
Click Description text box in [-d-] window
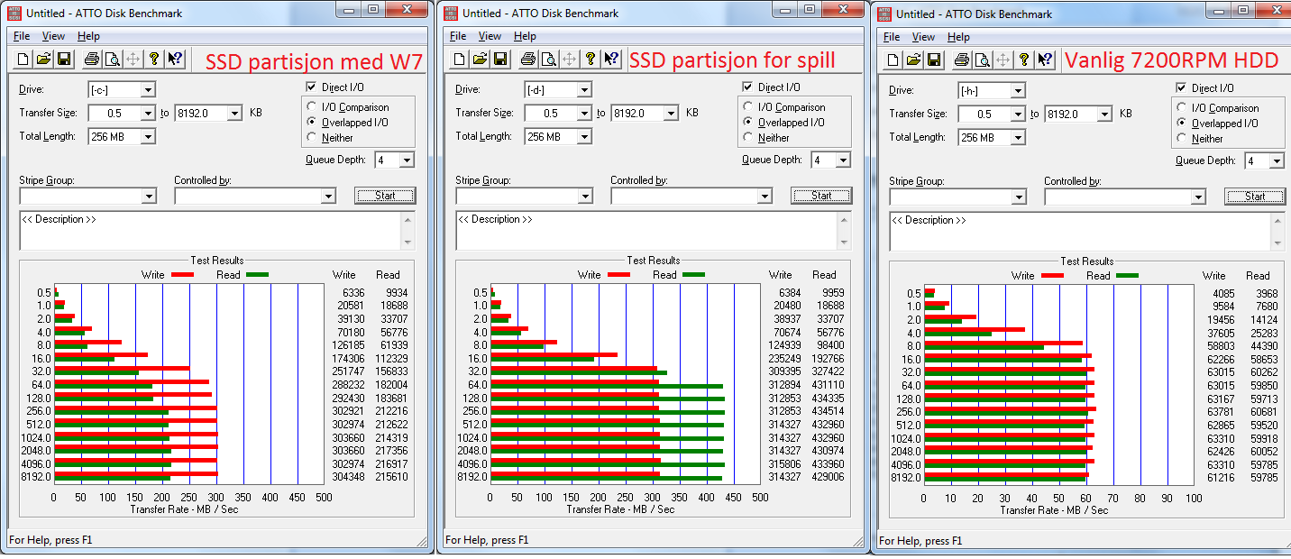[653, 231]
